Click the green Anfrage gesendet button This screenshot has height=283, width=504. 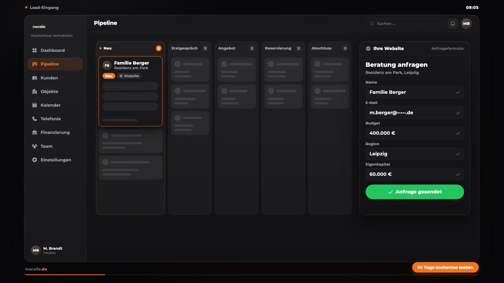(x=415, y=192)
